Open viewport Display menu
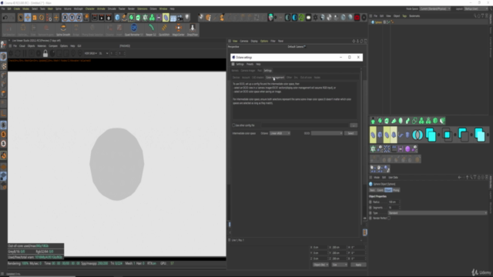The width and height of the screenshot is (493, 277). [254, 41]
